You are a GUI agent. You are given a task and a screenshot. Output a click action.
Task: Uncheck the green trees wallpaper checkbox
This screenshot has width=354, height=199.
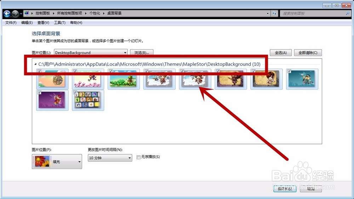click(x=111, y=71)
